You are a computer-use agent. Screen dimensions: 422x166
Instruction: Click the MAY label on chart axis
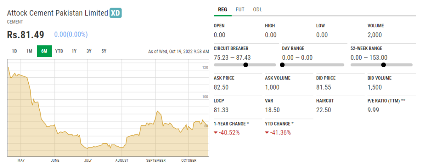21,161
